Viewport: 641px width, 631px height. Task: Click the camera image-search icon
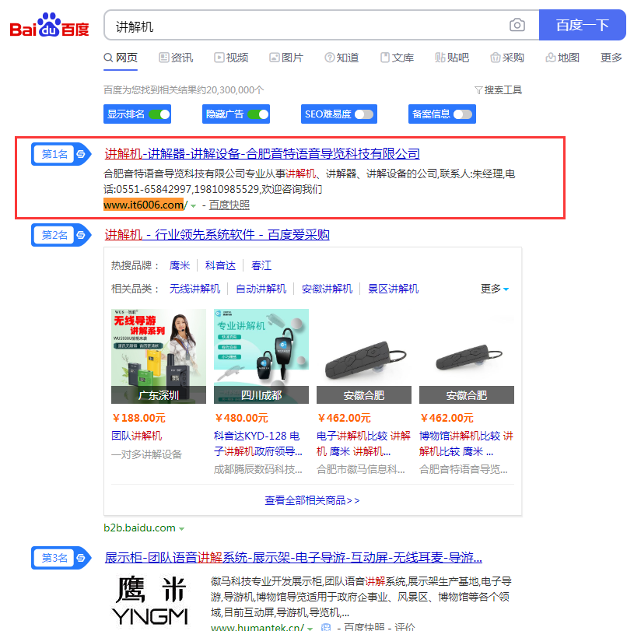click(517, 25)
